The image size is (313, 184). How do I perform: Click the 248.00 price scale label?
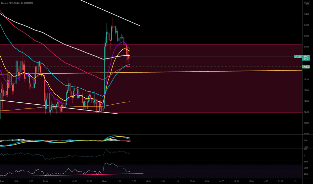[x=306, y=101]
